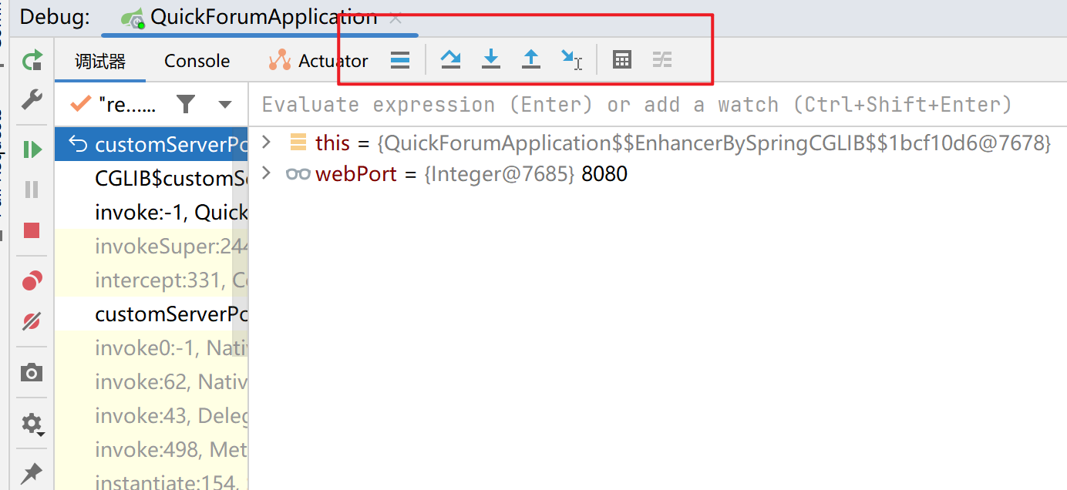Switch to the Console tab
The image size is (1067, 490).
[x=197, y=60]
